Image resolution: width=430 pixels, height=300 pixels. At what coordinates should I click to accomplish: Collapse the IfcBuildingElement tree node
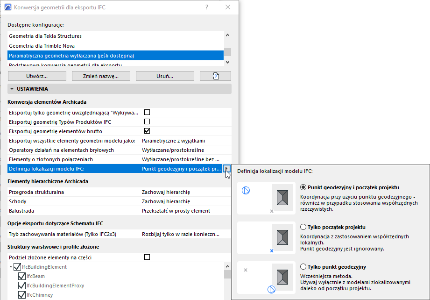(x=11, y=267)
